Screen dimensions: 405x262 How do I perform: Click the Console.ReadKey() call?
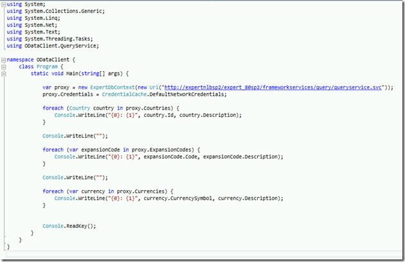[x=69, y=226]
